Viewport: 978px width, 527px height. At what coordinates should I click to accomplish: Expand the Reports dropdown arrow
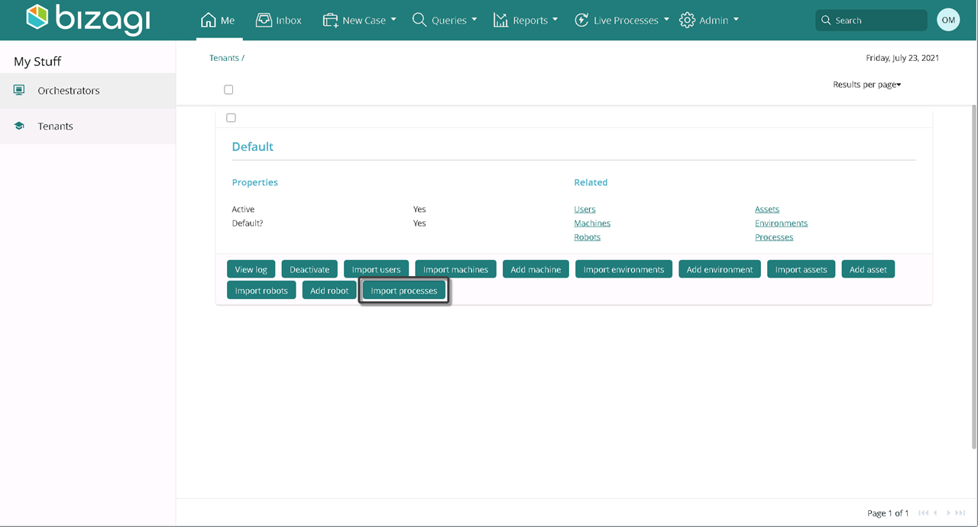coord(555,20)
